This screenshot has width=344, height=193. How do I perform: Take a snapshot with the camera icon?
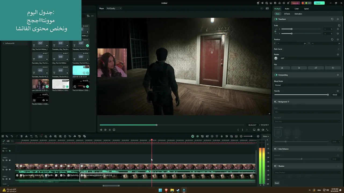point(259,130)
